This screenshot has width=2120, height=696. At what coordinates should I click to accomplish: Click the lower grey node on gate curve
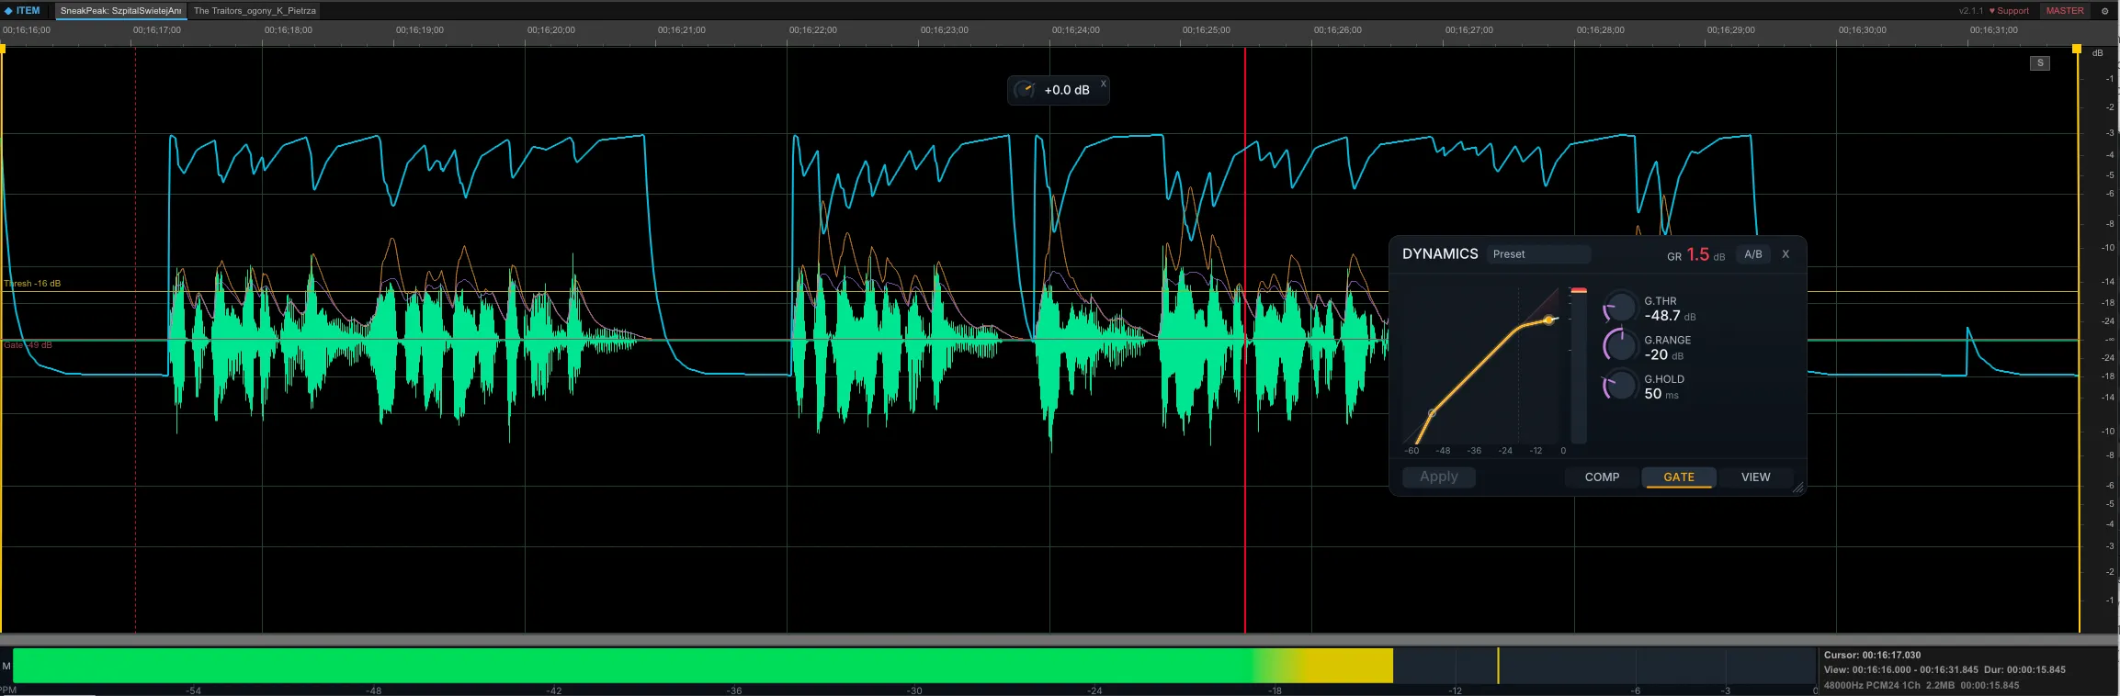[x=1432, y=413]
